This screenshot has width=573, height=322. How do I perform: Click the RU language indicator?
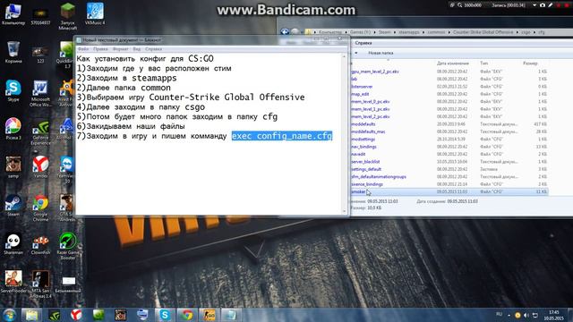pos(500,314)
